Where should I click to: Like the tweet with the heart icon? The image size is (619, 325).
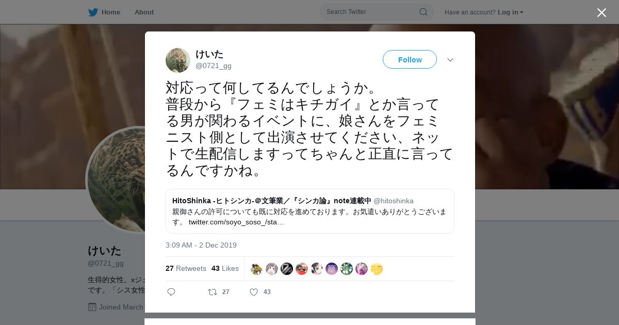pyautogui.click(x=254, y=292)
